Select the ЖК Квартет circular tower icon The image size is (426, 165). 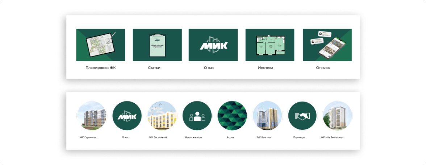267,116
